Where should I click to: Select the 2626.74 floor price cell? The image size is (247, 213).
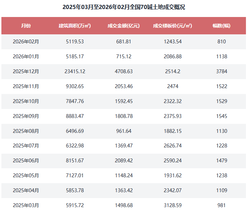coord(172,146)
